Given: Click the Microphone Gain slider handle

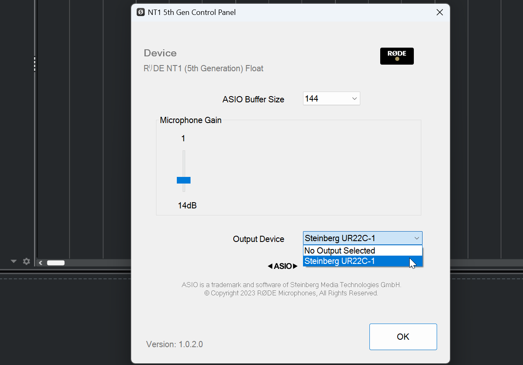Looking at the screenshot, I should tap(183, 180).
